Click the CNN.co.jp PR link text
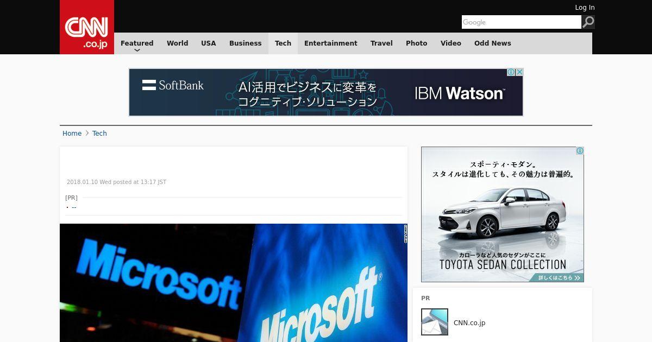The height and width of the screenshot is (342, 652). coord(469,323)
